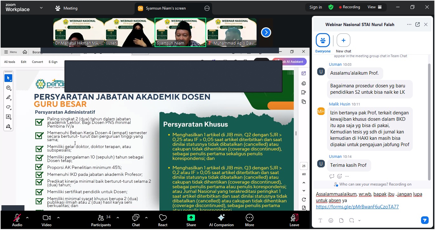Image resolution: width=435 pixels, height=230 pixels.
Task: Open All tools in Acrobat
Action: pos(10,62)
